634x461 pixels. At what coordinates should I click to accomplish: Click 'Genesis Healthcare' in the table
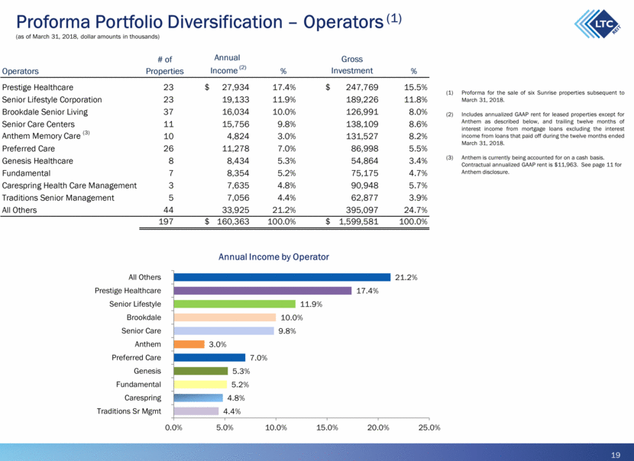pyautogui.click(x=37, y=161)
